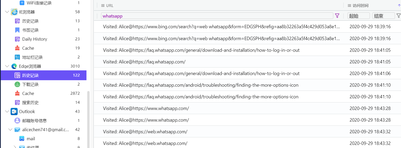Click the Edge浏览器 browser icon
Image resolution: width=401 pixels, height=148 pixels.
14,66
